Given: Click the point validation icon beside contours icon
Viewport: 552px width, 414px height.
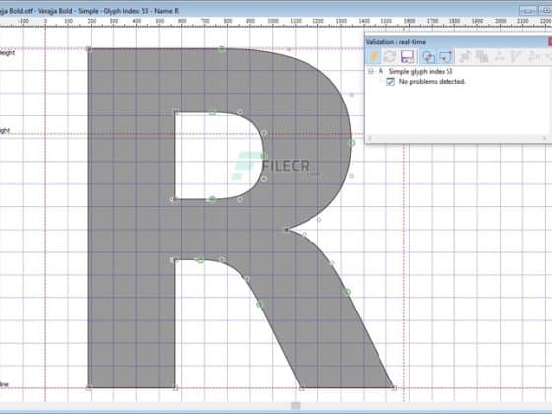Looking at the screenshot, I should click(446, 57).
